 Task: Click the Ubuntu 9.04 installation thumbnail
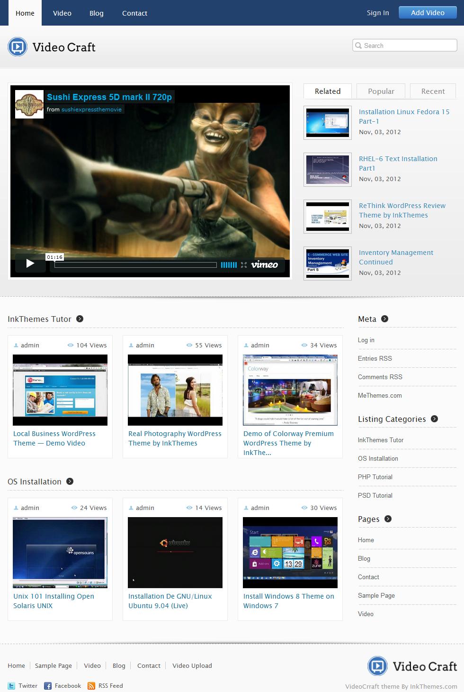point(175,553)
